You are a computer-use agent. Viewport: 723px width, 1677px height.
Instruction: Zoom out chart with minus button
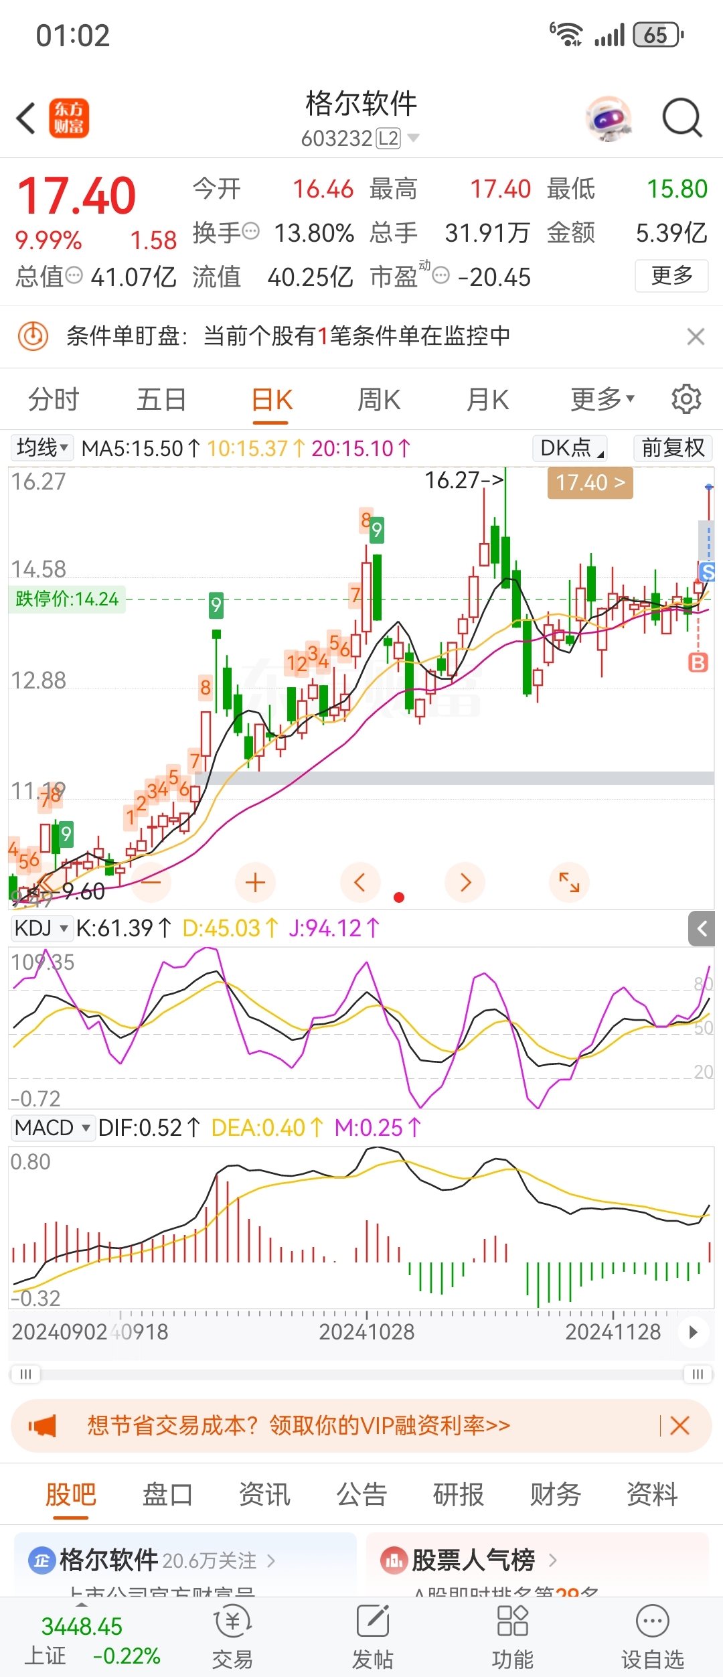(x=151, y=883)
